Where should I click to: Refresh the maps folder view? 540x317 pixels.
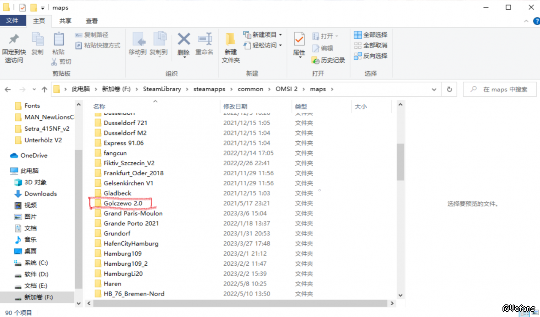[x=449, y=89]
